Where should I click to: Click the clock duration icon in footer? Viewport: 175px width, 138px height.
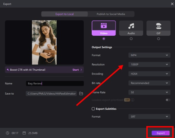click(7, 133)
